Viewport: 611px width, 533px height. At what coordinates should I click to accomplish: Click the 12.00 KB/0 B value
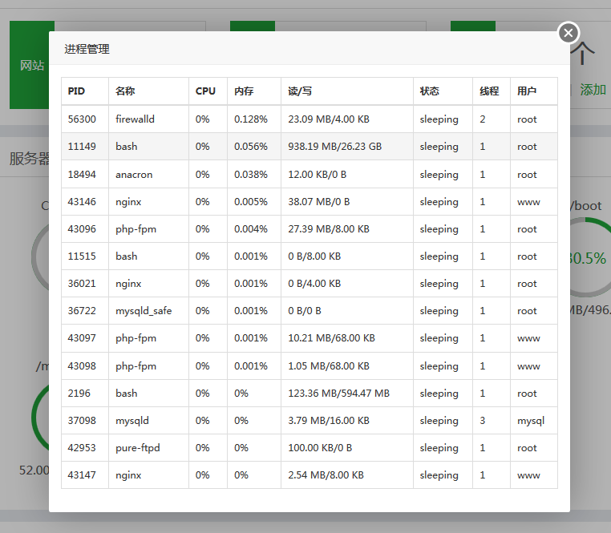coord(318,175)
